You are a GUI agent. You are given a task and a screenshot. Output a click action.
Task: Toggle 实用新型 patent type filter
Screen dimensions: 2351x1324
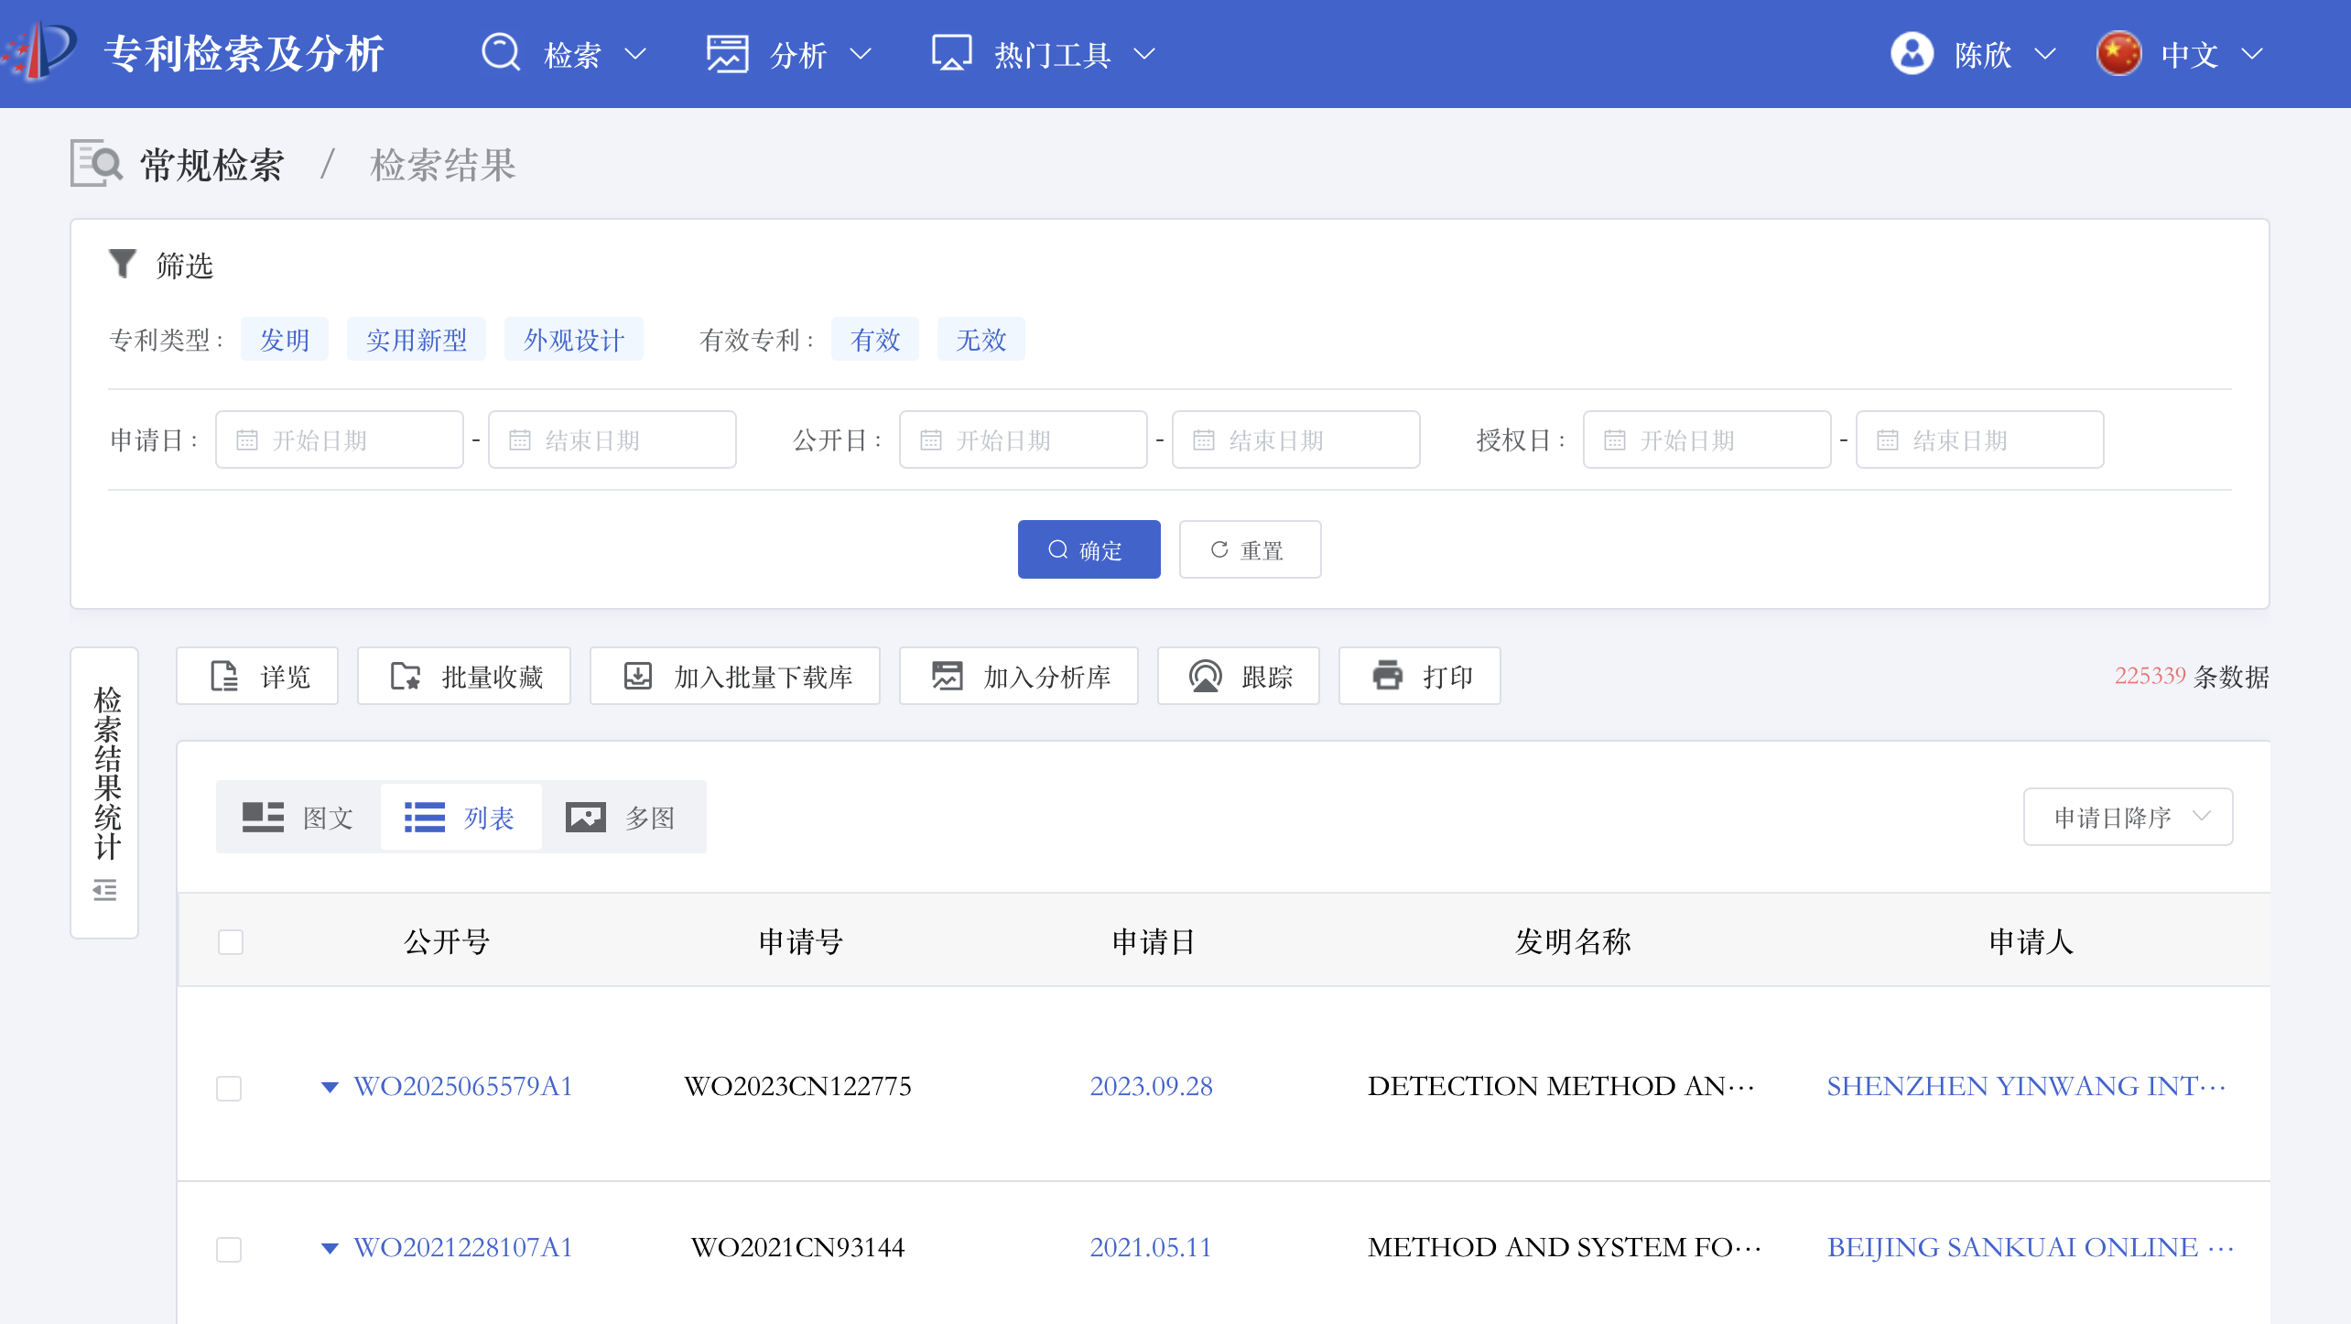417,340
